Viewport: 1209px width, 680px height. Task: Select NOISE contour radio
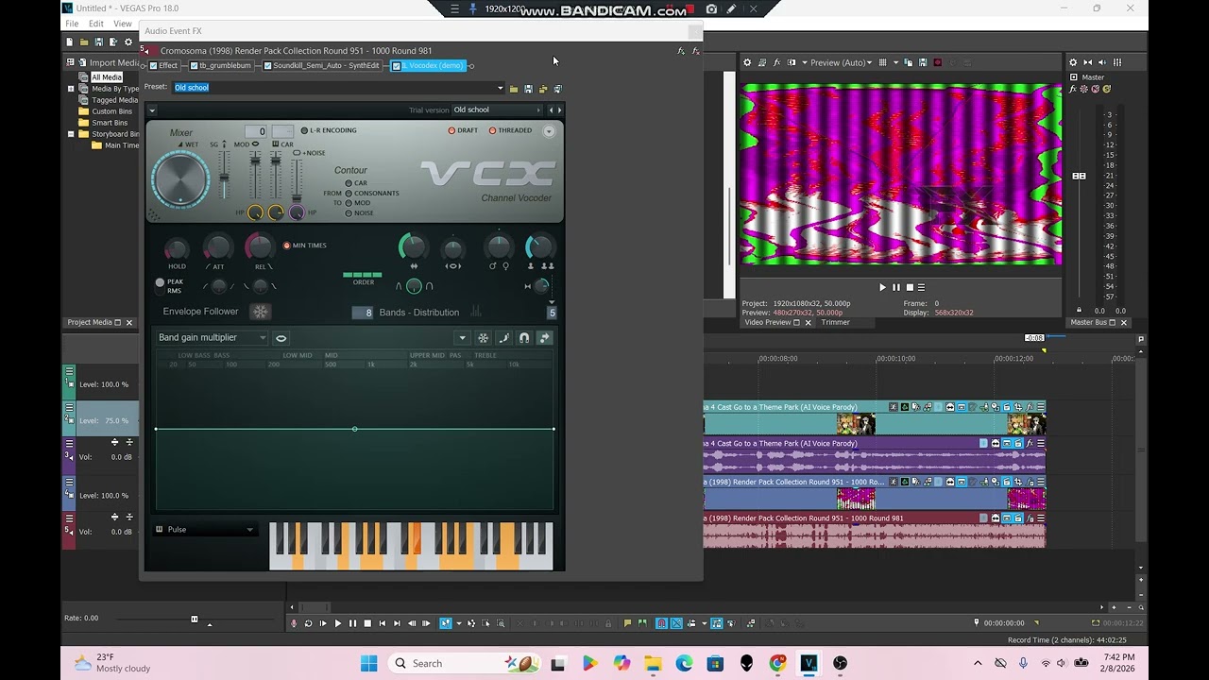pyautogui.click(x=349, y=213)
